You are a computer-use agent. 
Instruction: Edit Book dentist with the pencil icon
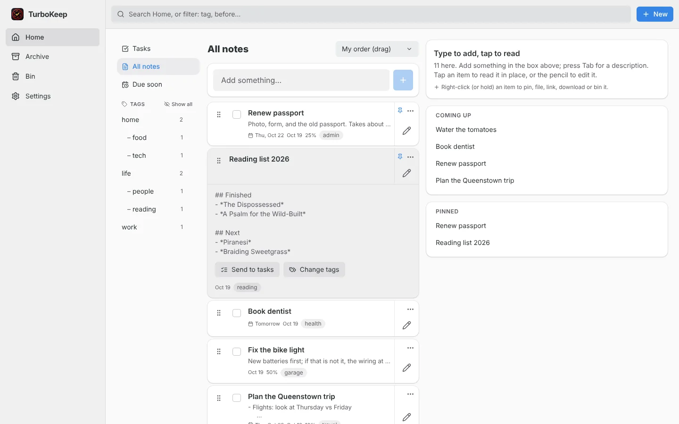click(407, 326)
